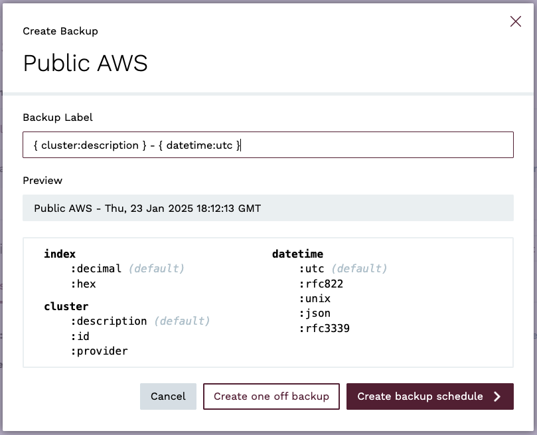This screenshot has height=435, width=537.
Task: Choose the datetime:rfc3339 format
Action: tap(323, 329)
